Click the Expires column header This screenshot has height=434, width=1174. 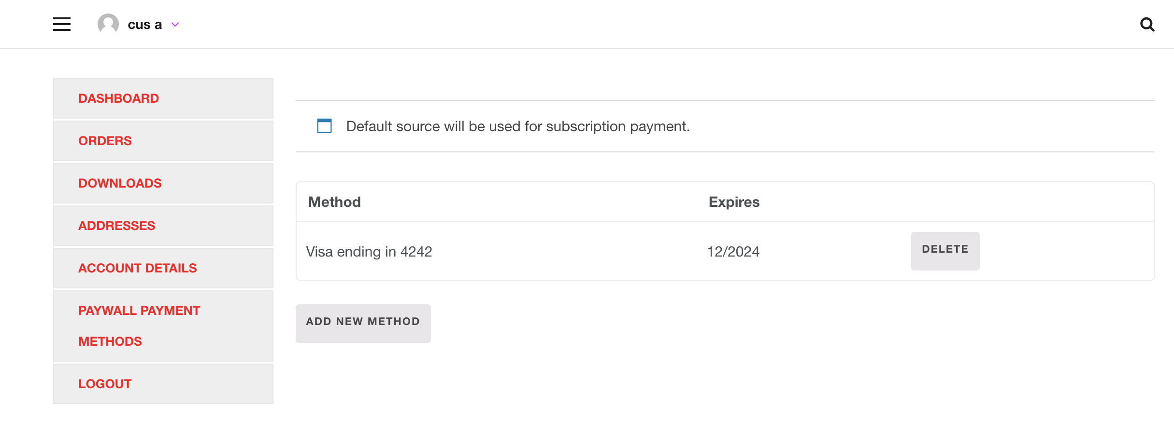(734, 202)
